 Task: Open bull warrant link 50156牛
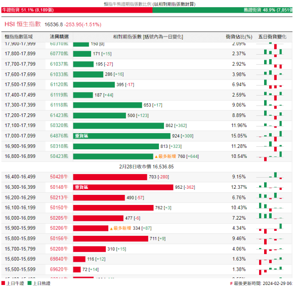[59, 238]
